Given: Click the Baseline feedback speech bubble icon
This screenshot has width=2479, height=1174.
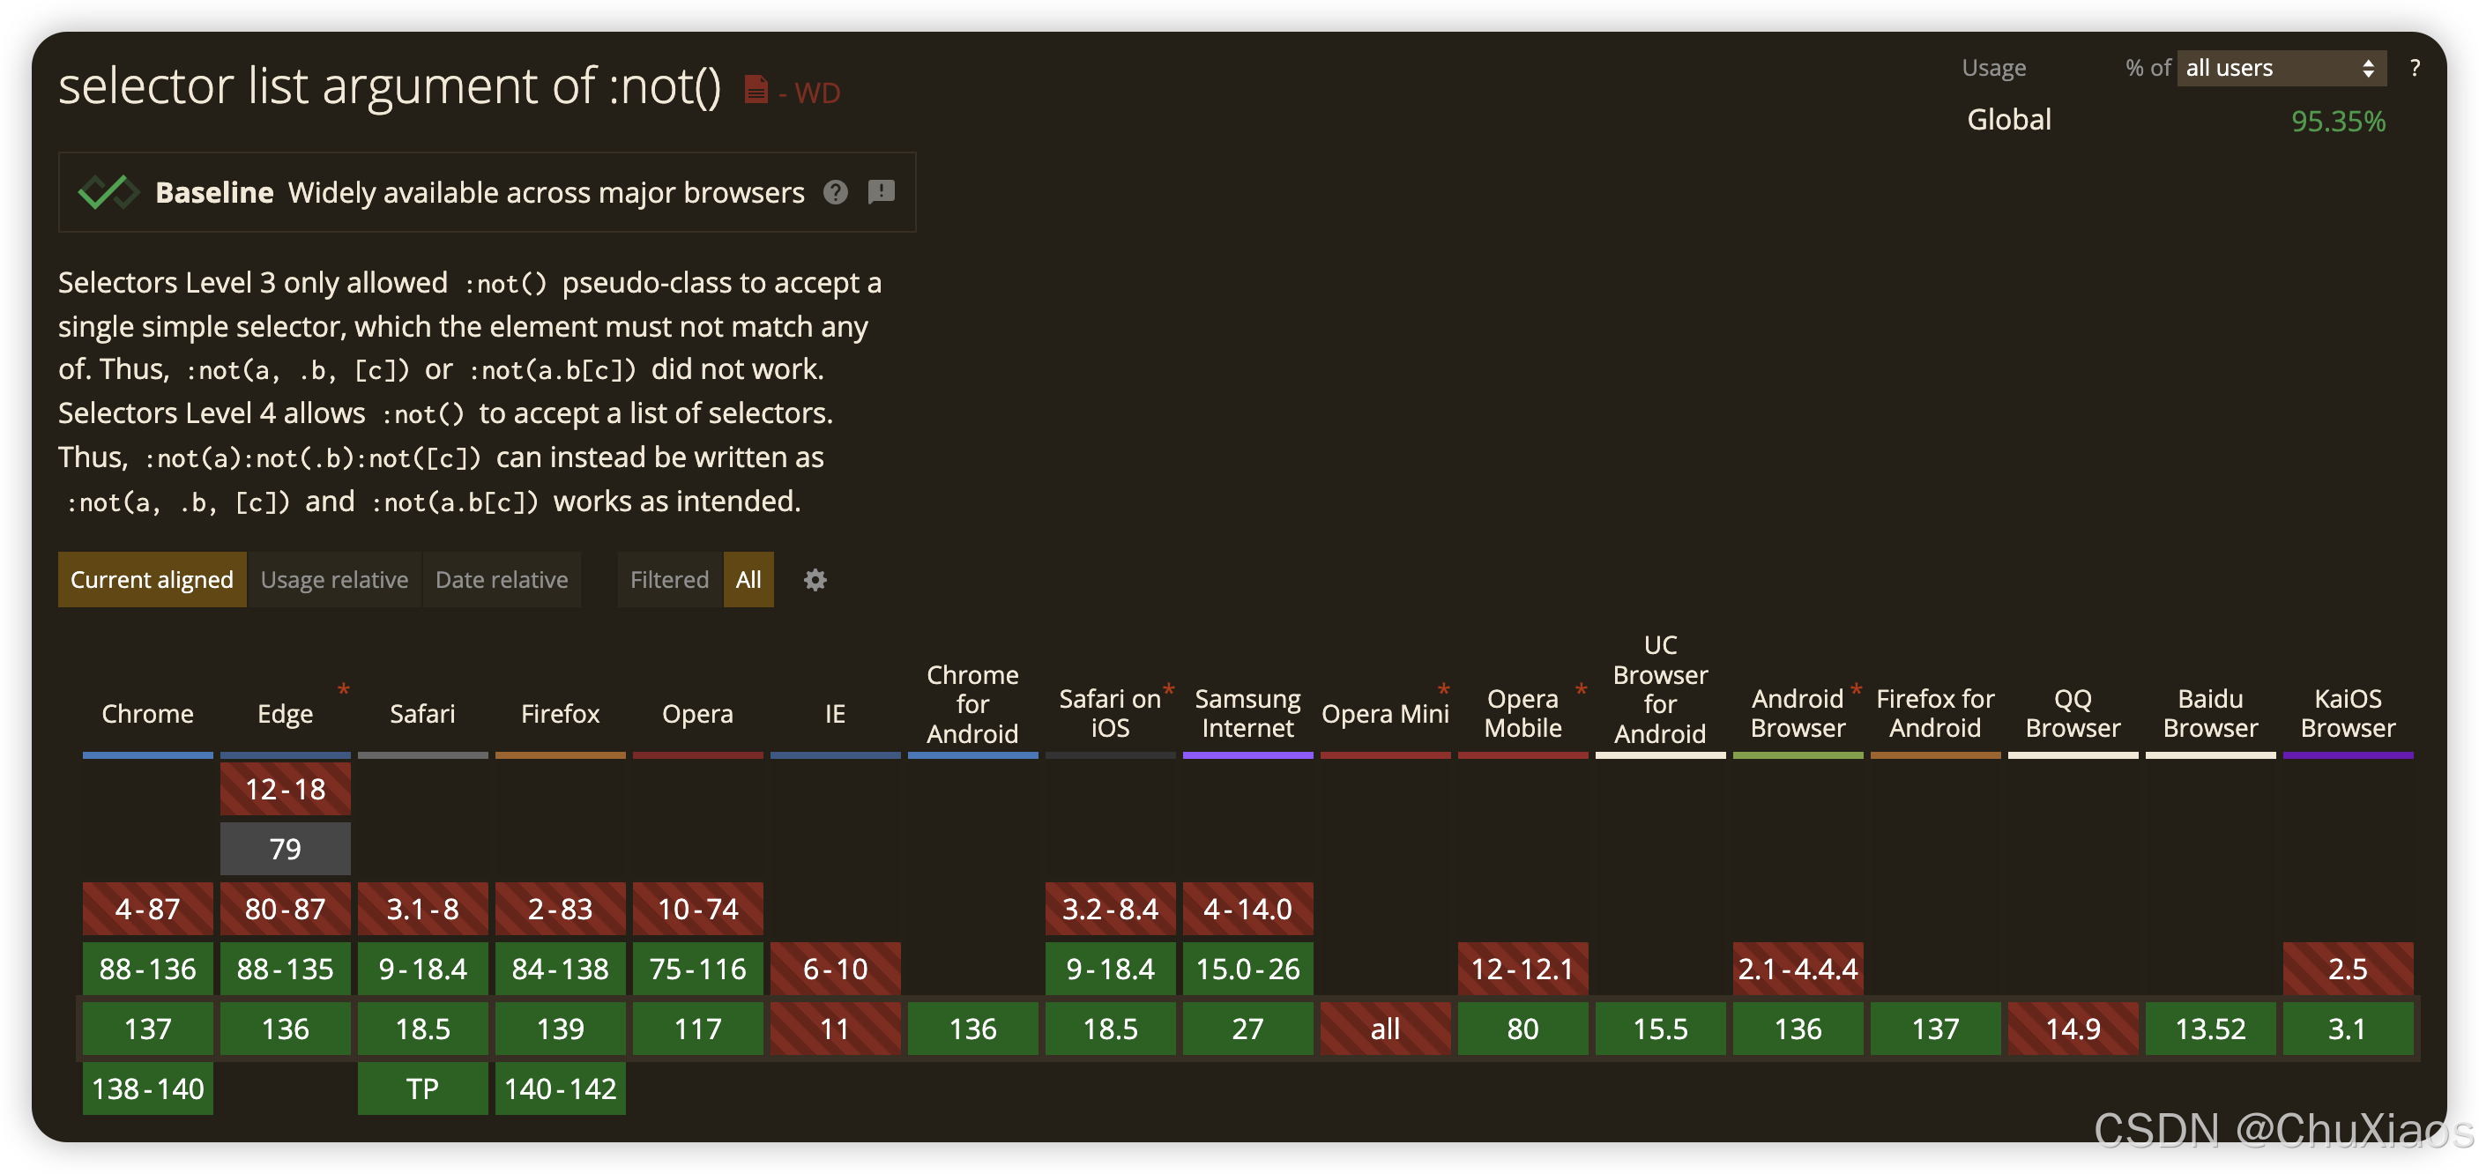Looking at the screenshot, I should tap(881, 192).
